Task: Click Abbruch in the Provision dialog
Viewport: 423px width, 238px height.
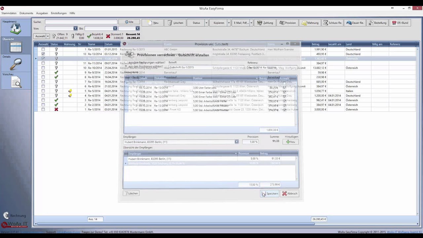Action: pyautogui.click(x=290, y=193)
